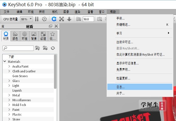Expand the Miscellaneous folder
This screenshot has height=121, width=176.
9,100
